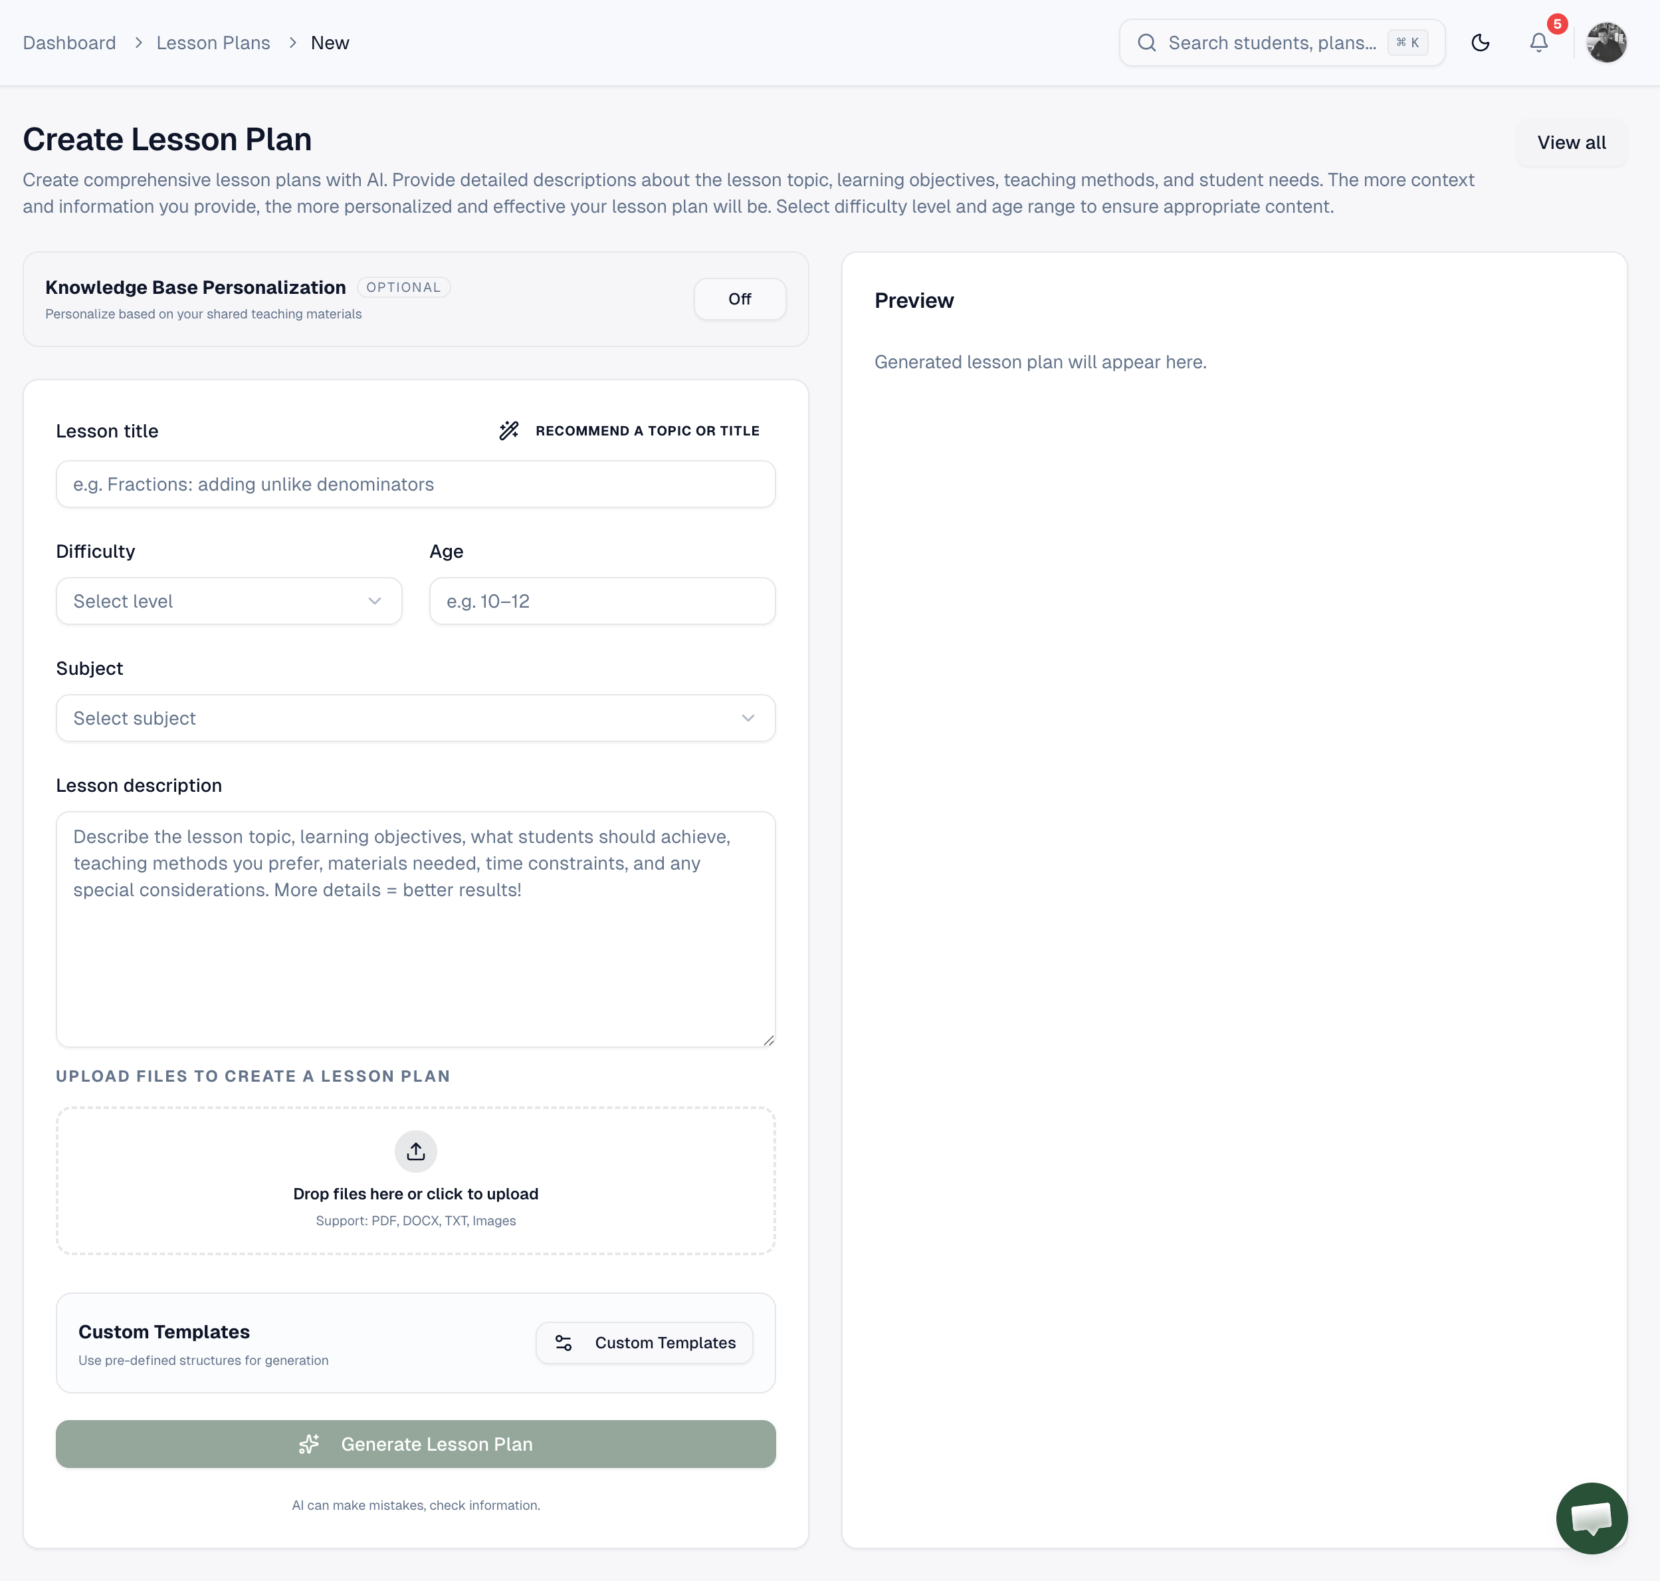The width and height of the screenshot is (1660, 1581).
Task: Click search magnifier icon
Action: 1146,43
